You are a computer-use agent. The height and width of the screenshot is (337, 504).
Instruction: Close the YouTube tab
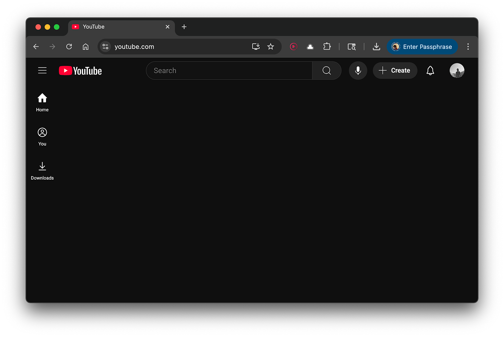tap(168, 27)
